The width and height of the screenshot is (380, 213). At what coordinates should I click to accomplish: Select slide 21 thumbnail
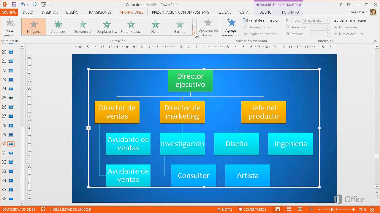coord(11,61)
